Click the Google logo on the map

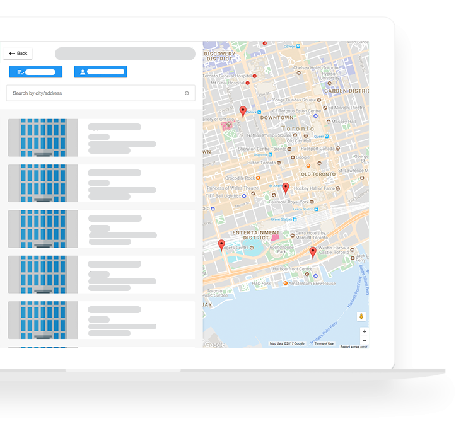pos(214,345)
